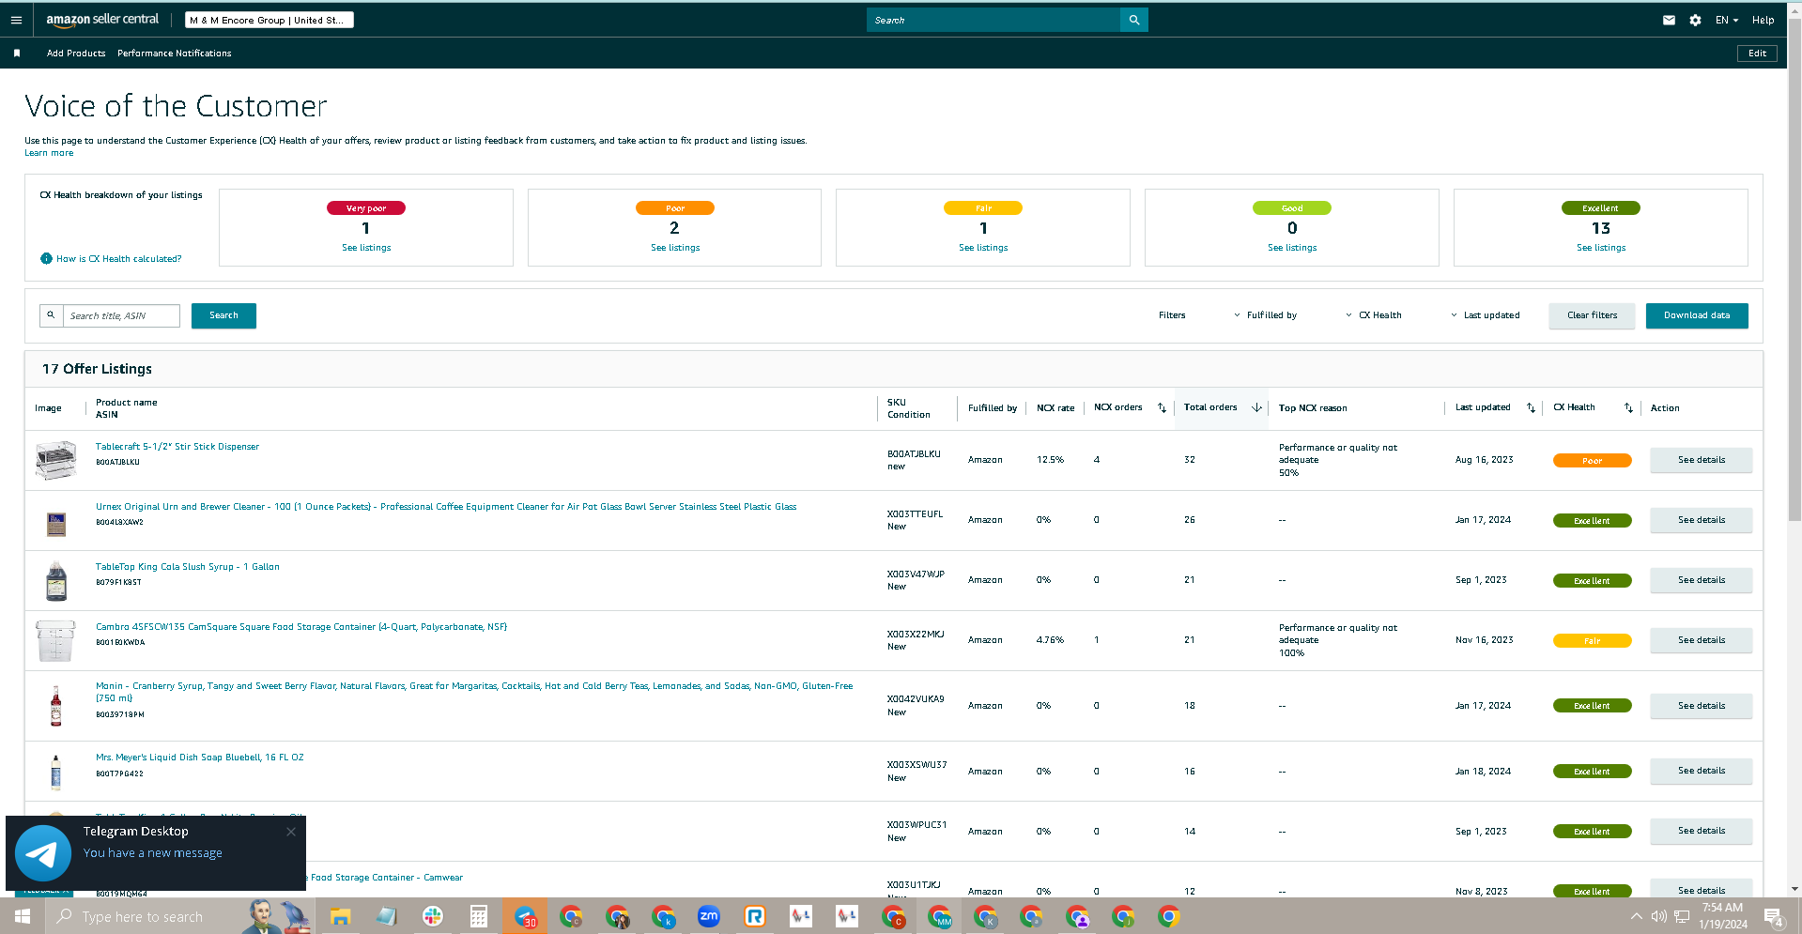Click the Amazon Seller Central logo

(x=102, y=20)
